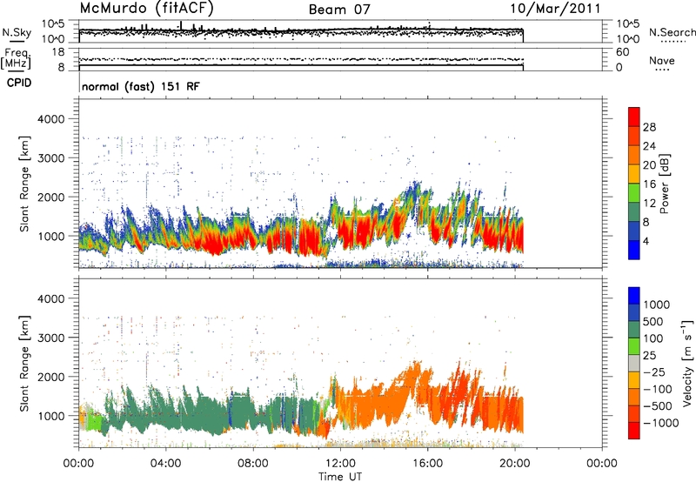The height and width of the screenshot is (482, 696).
Task: Click the '-1000' label on velocity color bar
Action: coord(661,423)
